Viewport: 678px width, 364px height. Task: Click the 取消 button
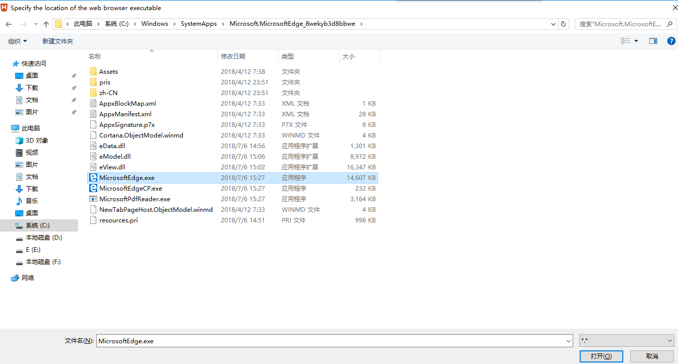coord(652,356)
